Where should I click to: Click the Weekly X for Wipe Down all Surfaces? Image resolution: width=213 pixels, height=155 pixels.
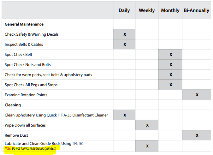147,125
